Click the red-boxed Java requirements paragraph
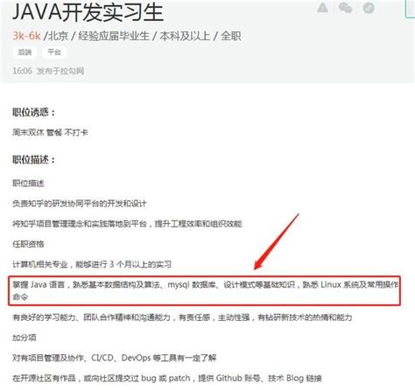The height and width of the screenshot is (390, 415). pyautogui.click(x=204, y=290)
